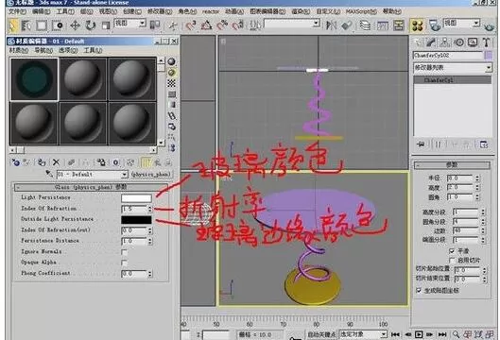Viewport: 500px width, 340px height.
Task: Toggle the Opaque Alpha checkbox
Action: (124, 263)
